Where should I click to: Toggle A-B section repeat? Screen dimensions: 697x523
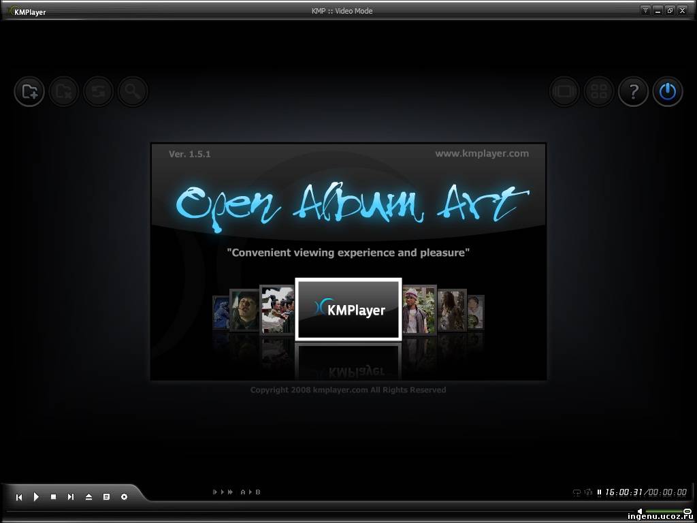point(250,492)
